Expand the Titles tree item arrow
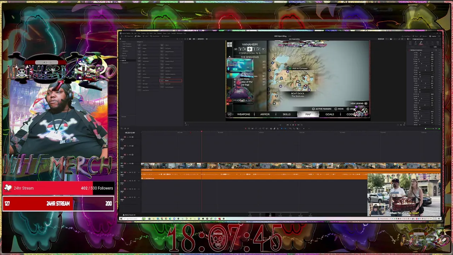 click(x=121, y=49)
